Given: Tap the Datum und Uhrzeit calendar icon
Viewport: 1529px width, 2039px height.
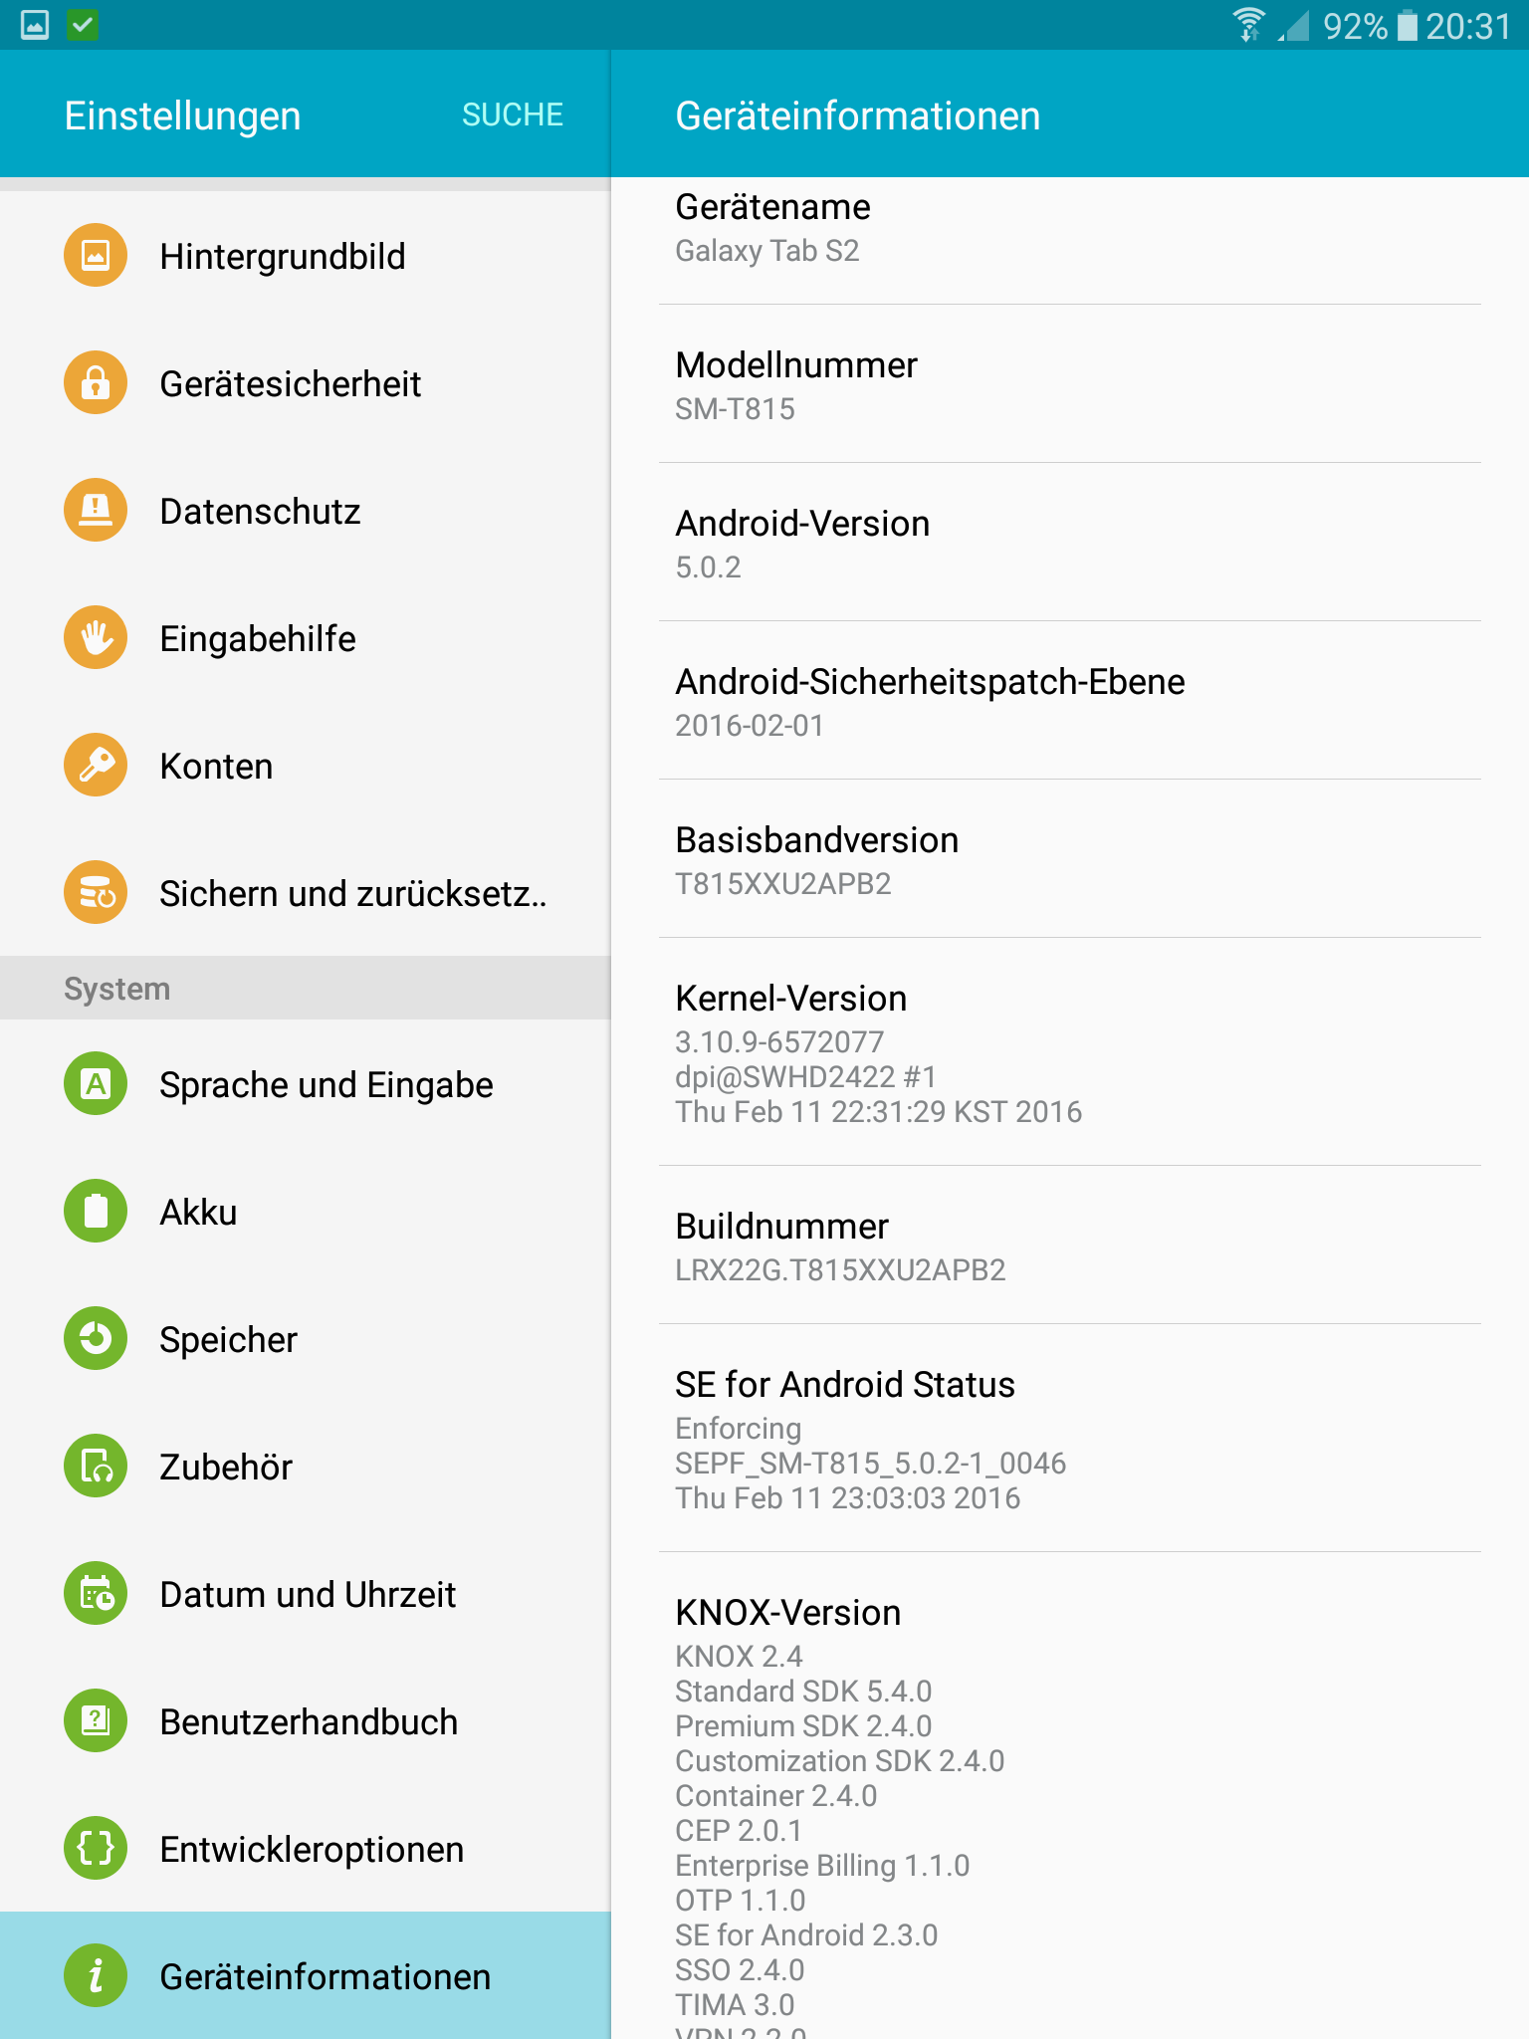Looking at the screenshot, I should click(x=96, y=1594).
